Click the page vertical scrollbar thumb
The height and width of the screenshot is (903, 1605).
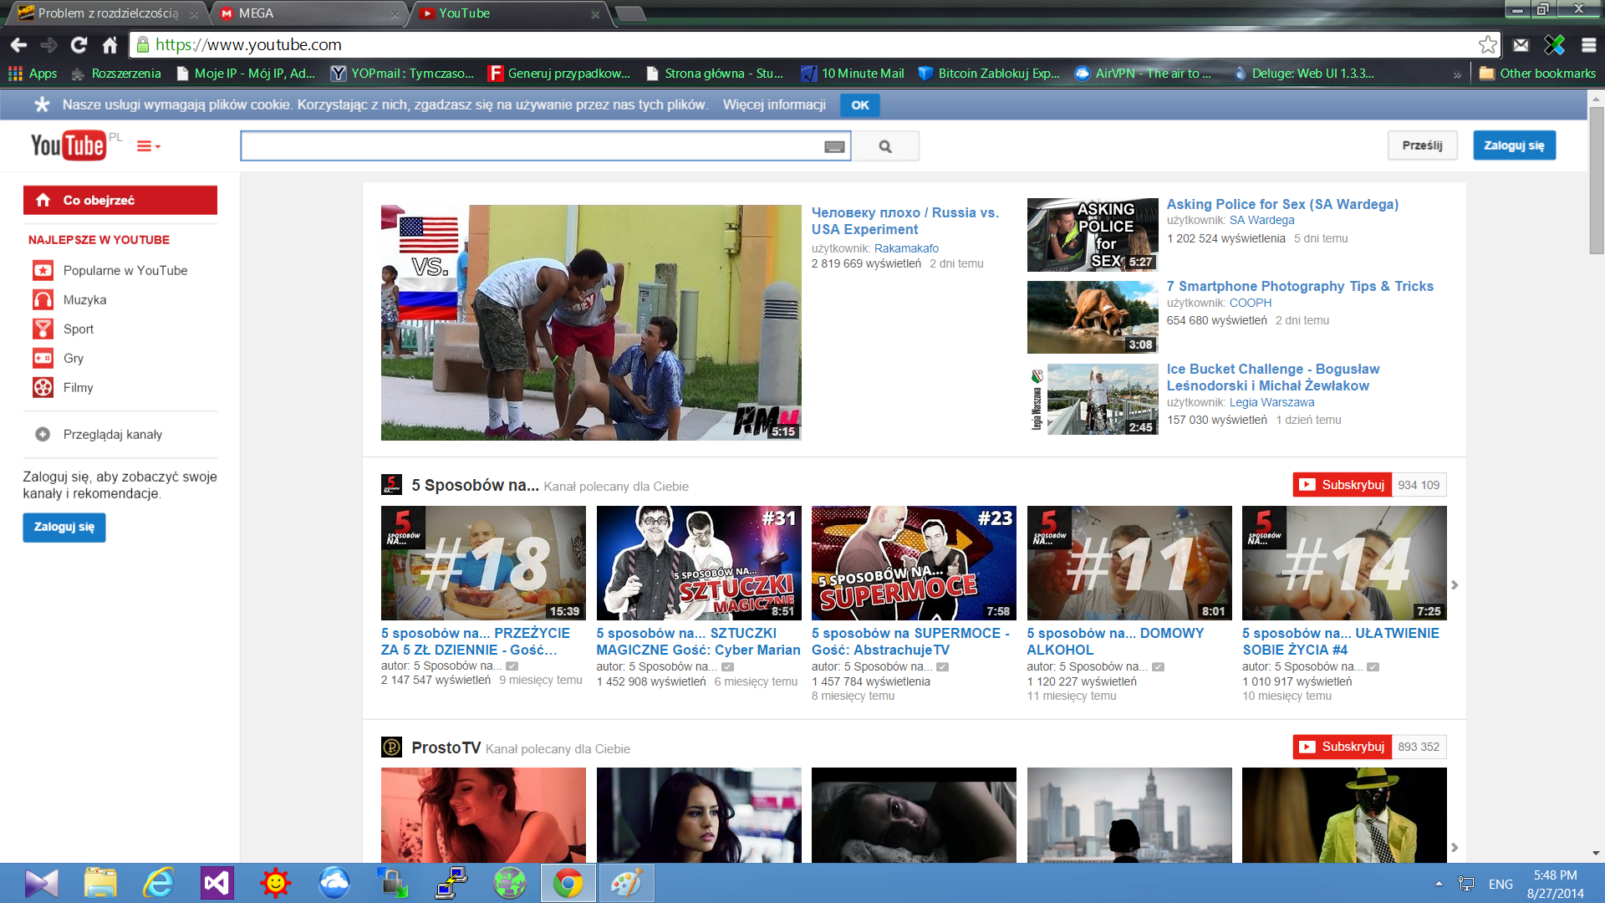tap(1597, 180)
